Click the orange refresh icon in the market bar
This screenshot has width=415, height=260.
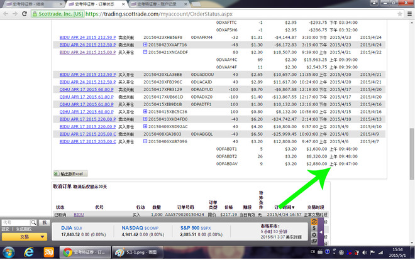coord(314,222)
